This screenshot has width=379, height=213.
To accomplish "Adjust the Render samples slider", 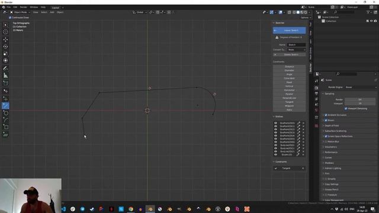I will click(x=360, y=99).
